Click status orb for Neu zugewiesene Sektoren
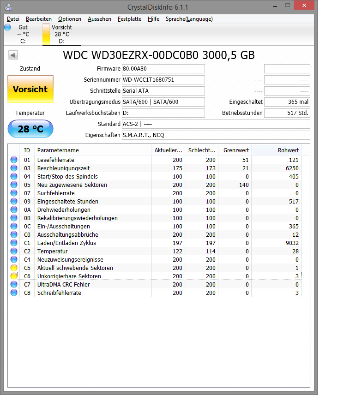This screenshot has height=395, width=350. tap(14, 185)
